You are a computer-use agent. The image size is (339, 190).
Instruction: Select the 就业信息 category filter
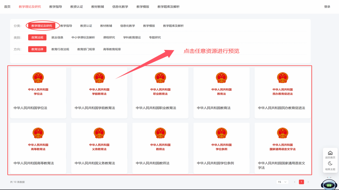click(x=57, y=37)
